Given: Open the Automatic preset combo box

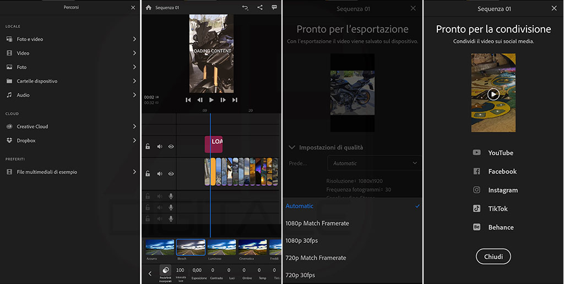Looking at the screenshot, I should (x=374, y=163).
